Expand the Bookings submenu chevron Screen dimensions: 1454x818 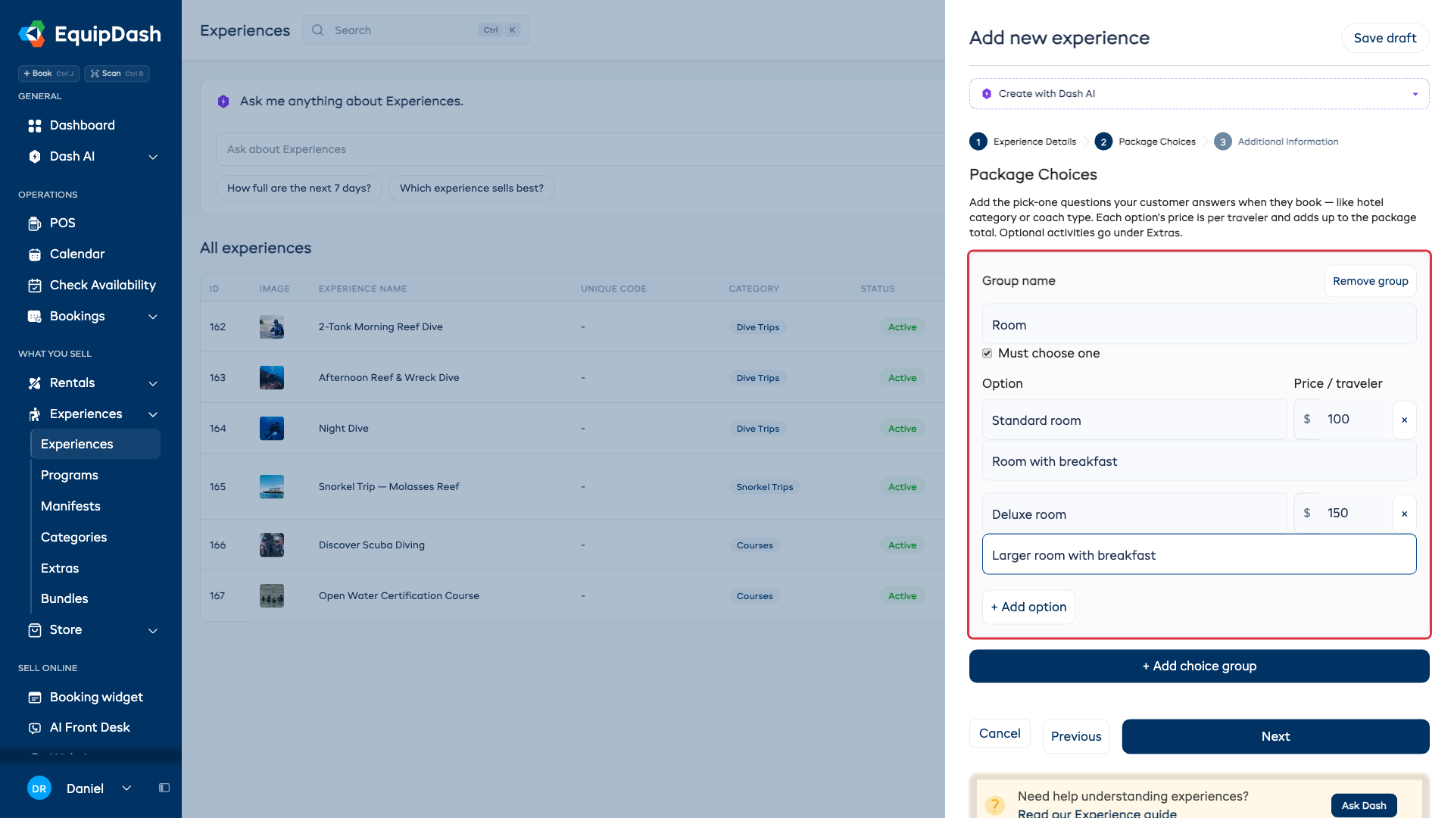tap(153, 317)
